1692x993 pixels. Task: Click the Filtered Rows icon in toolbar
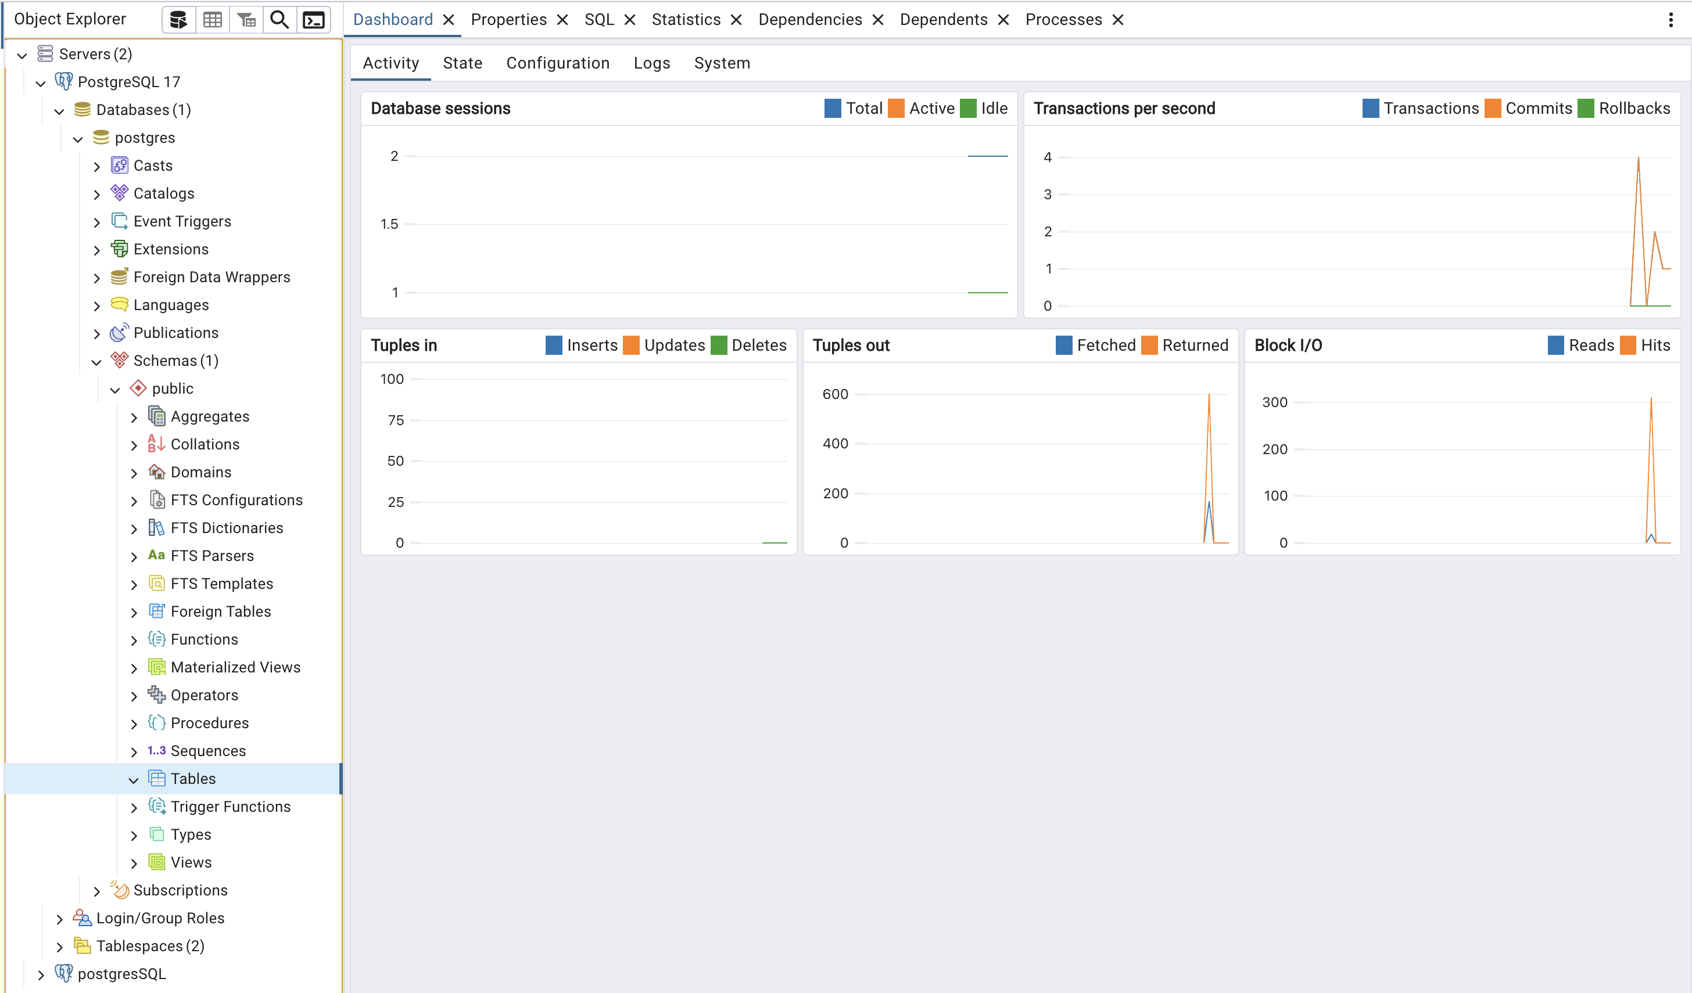(246, 20)
